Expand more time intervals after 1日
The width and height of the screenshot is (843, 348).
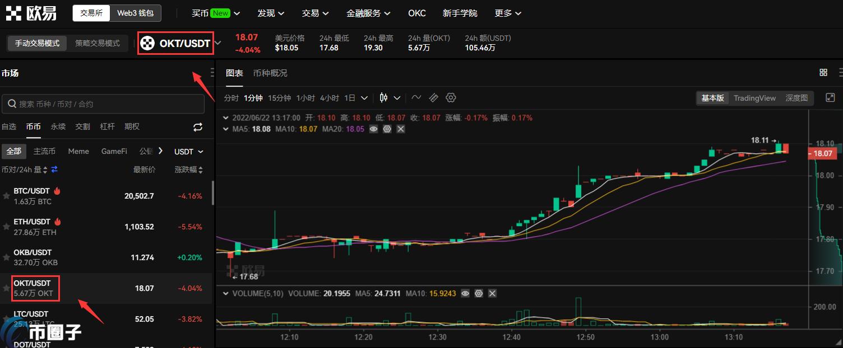pos(364,98)
